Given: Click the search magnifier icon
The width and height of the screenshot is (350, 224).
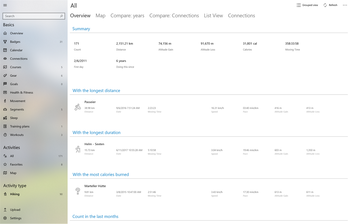Looking at the screenshot, I should [x=62, y=16].
